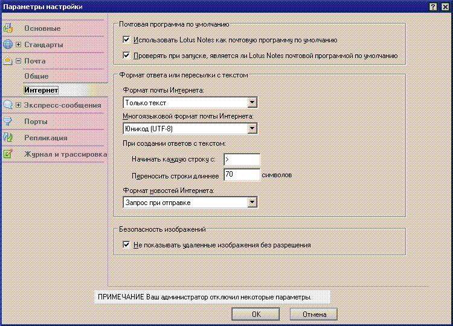Select the Интернет mail subsection

click(41, 90)
